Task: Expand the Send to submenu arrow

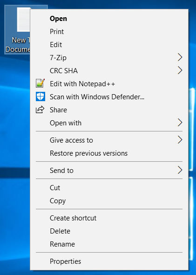Action: (x=180, y=170)
